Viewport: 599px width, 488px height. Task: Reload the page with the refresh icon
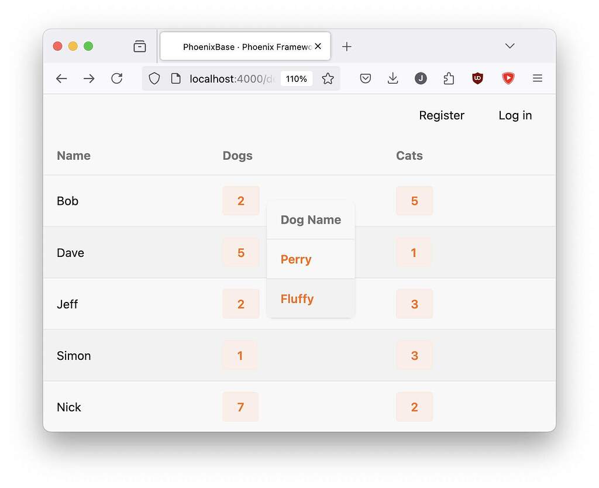coord(116,78)
